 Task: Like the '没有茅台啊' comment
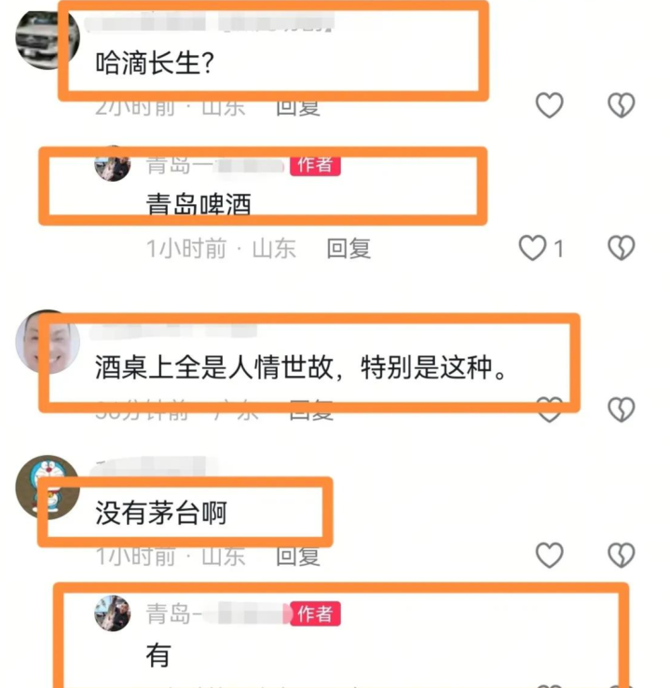(x=549, y=555)
